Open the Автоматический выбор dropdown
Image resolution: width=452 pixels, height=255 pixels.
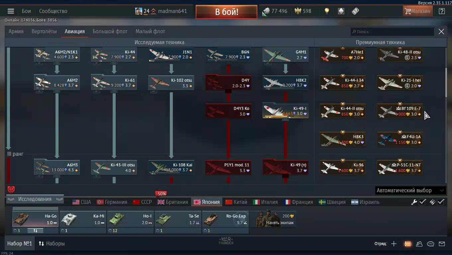click(410, 191)
